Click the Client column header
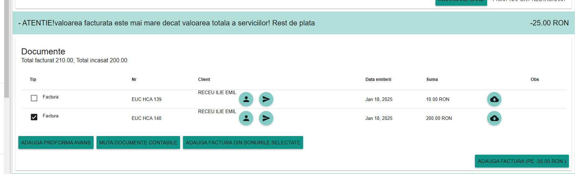The height and width of the screenshot is (174, 575). [204, 79]
